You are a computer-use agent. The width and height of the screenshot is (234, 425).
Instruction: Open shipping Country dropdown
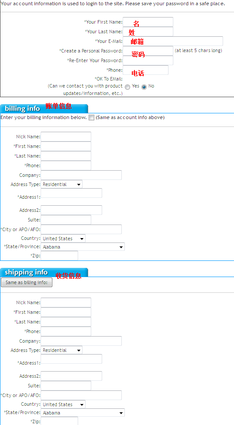coord(63,404)
